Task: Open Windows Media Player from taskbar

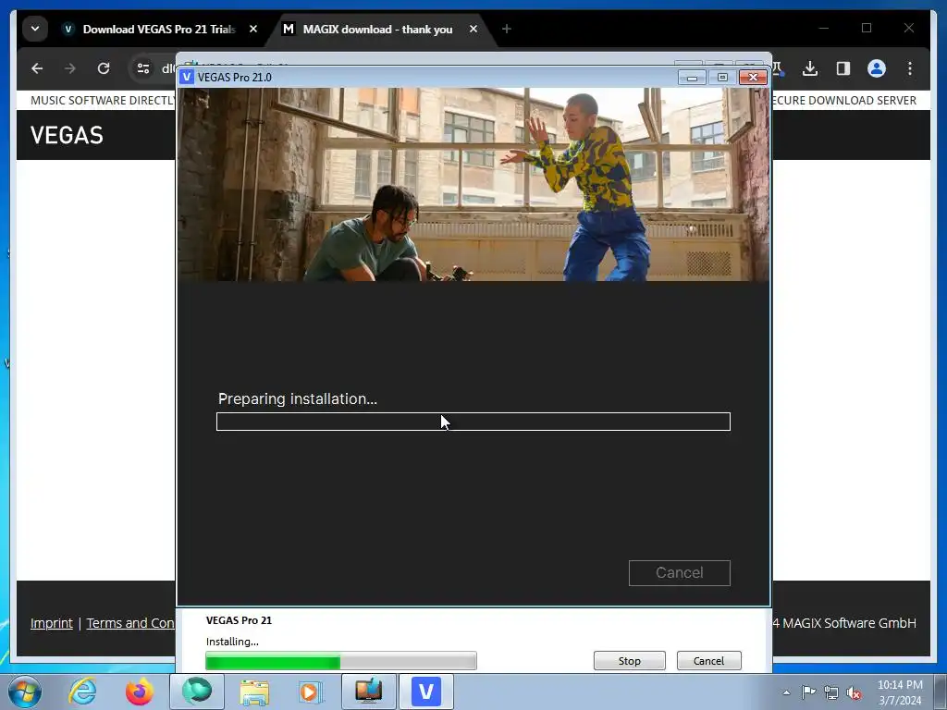Action: tap(312, 692)
